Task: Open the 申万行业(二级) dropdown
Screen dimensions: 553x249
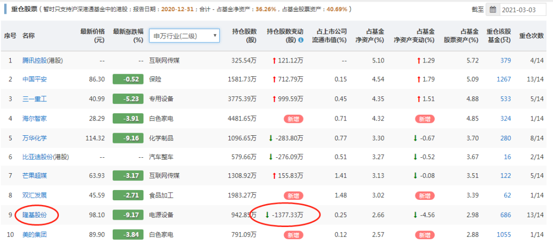Action: (x=184, y=36)
